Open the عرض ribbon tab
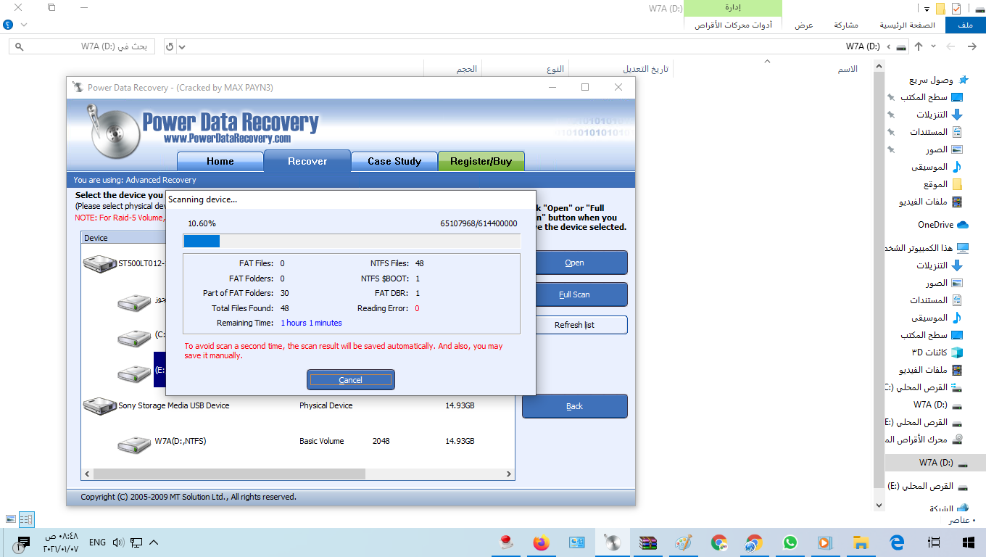This screenshot has height=557, width=986. (803, 25)
